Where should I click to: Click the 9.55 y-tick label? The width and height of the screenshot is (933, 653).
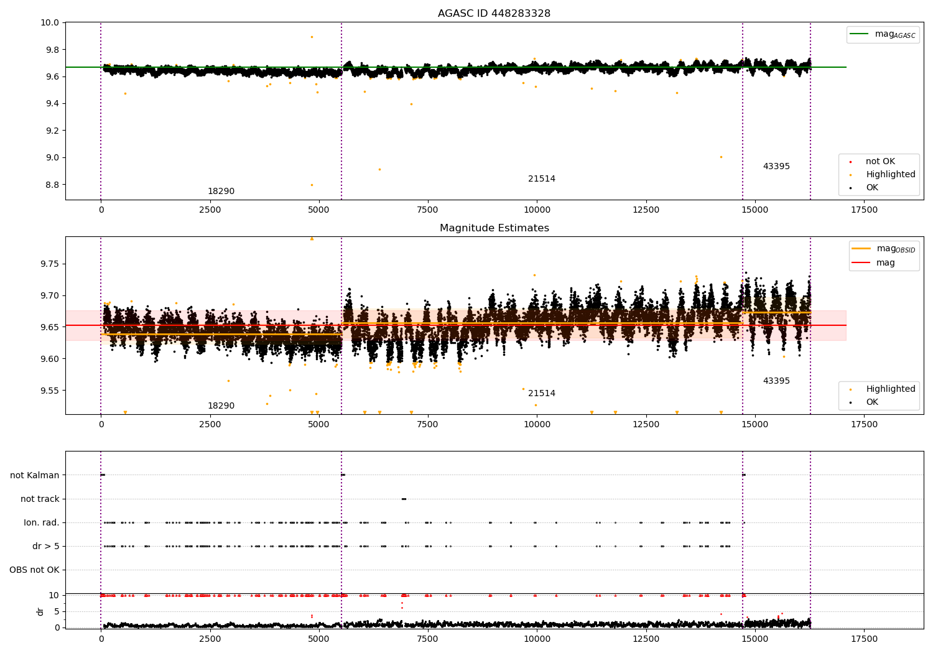(x=50, y=391)
